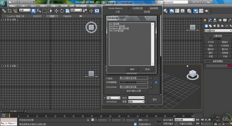The height and width of the screenshot is (126, 232).
Task: Open the 产品 render mode dropdown
Action: 113,98
